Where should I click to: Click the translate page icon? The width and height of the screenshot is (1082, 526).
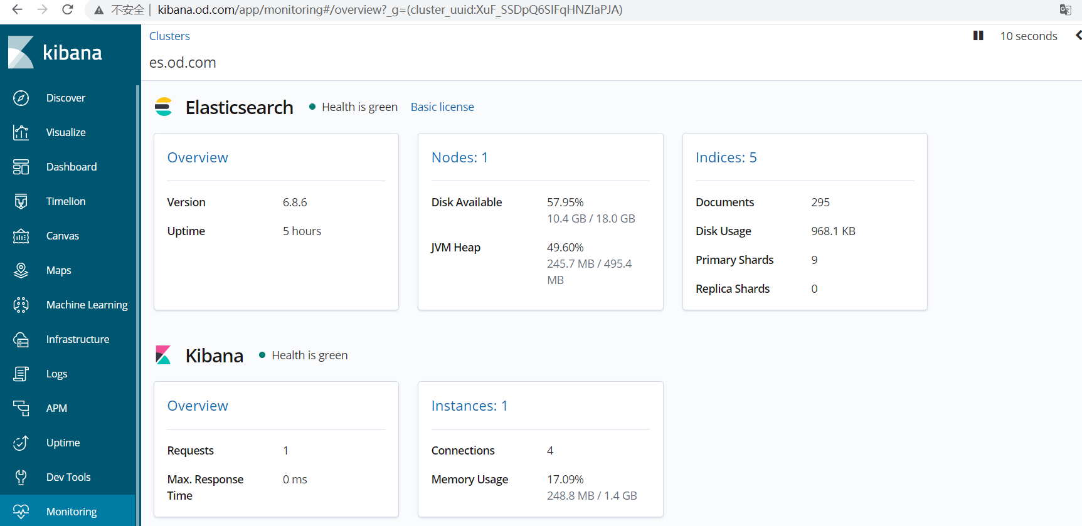pos(1065,9)
